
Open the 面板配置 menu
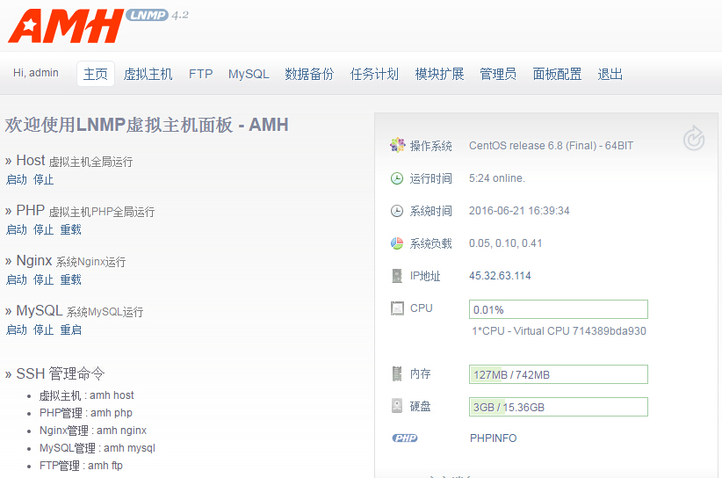(x=557, y=74)
